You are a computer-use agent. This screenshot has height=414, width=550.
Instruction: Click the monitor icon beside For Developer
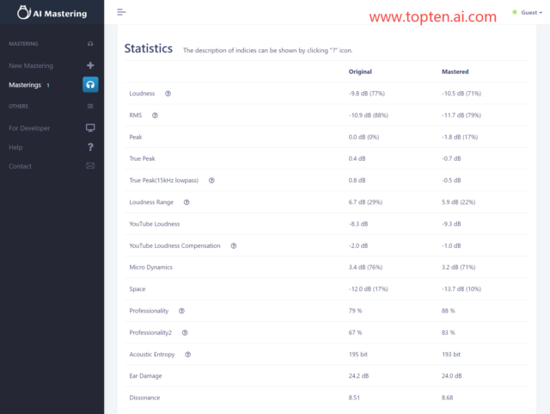tap(90, 127)
